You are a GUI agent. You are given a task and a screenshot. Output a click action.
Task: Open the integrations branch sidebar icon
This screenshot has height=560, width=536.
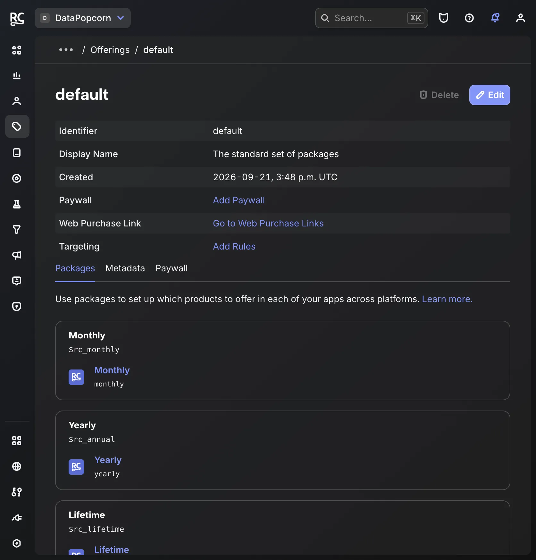tap(17, 492)
